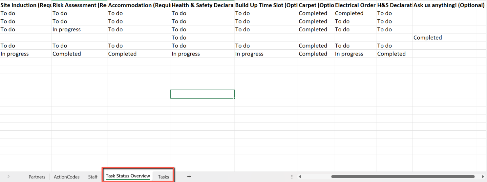The image size is (487, 182).
Task: Select In progress cell under Build Up Time Slot
Action: click(266, 54)
